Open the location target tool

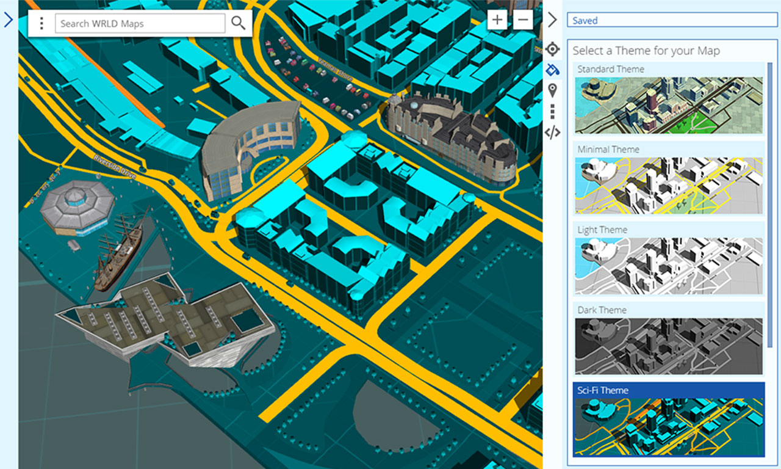coord(552,49)
